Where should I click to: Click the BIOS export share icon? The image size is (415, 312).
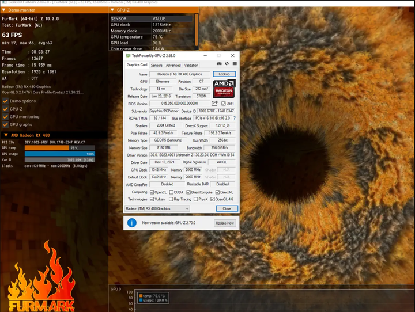tap(214, 103)
